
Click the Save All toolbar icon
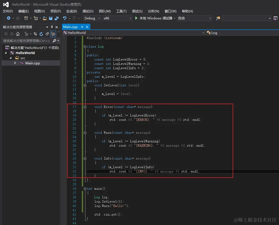57,18
